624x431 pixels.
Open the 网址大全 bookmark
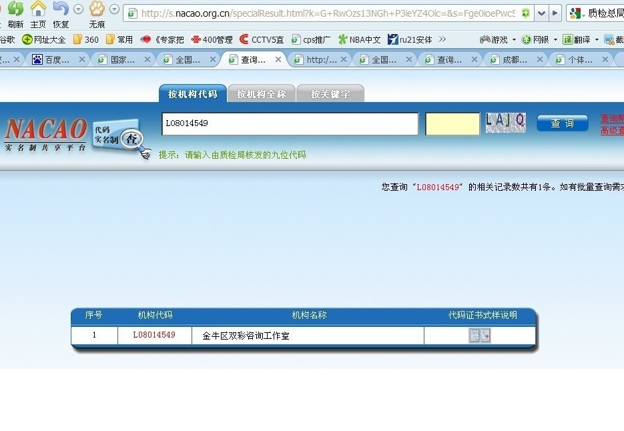click(44, 39)
